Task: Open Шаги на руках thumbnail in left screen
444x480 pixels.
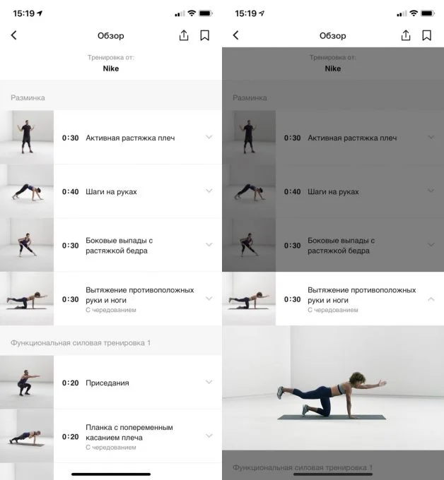Action: pos(27,191)
